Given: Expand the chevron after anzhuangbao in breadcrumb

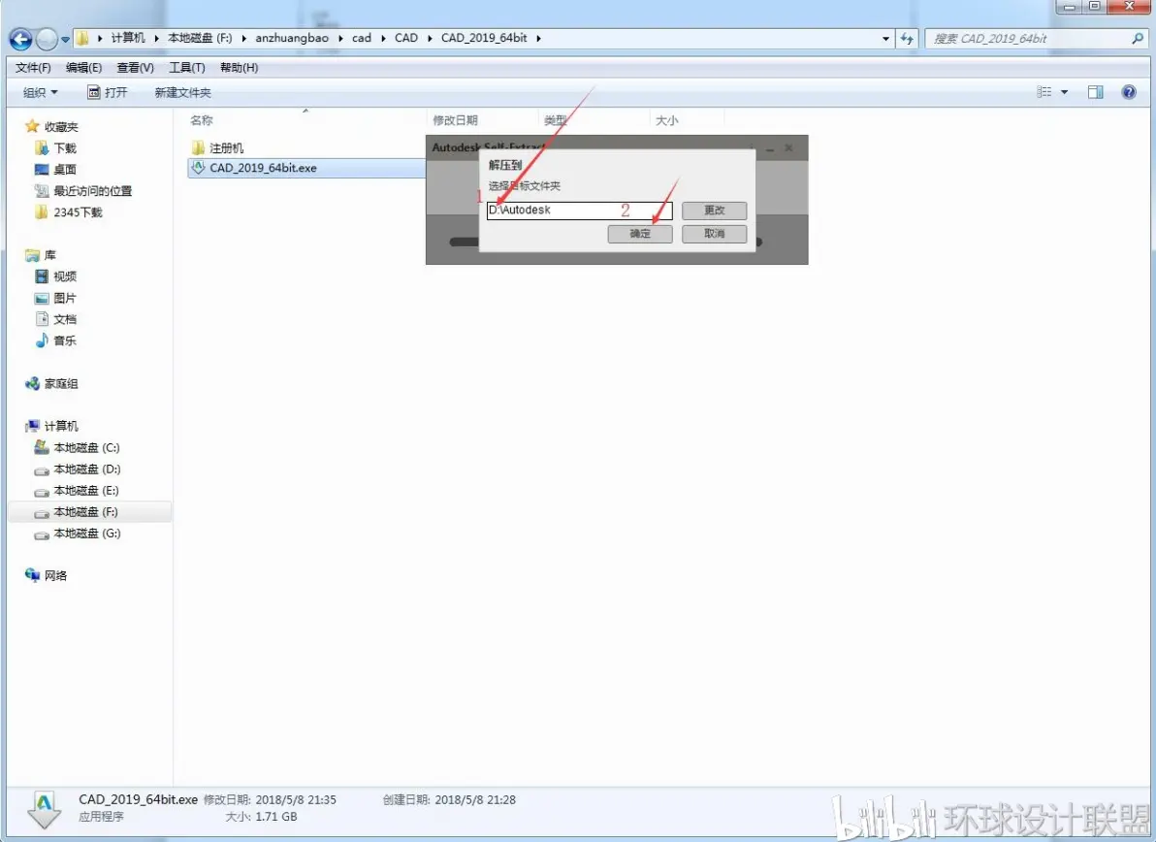Looking at the screenshot, I should tap(340, 39).
